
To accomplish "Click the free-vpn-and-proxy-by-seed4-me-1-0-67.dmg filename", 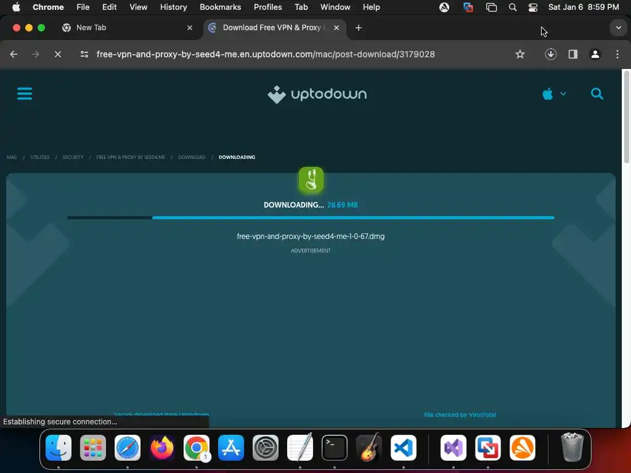I will tap(311, 236).
